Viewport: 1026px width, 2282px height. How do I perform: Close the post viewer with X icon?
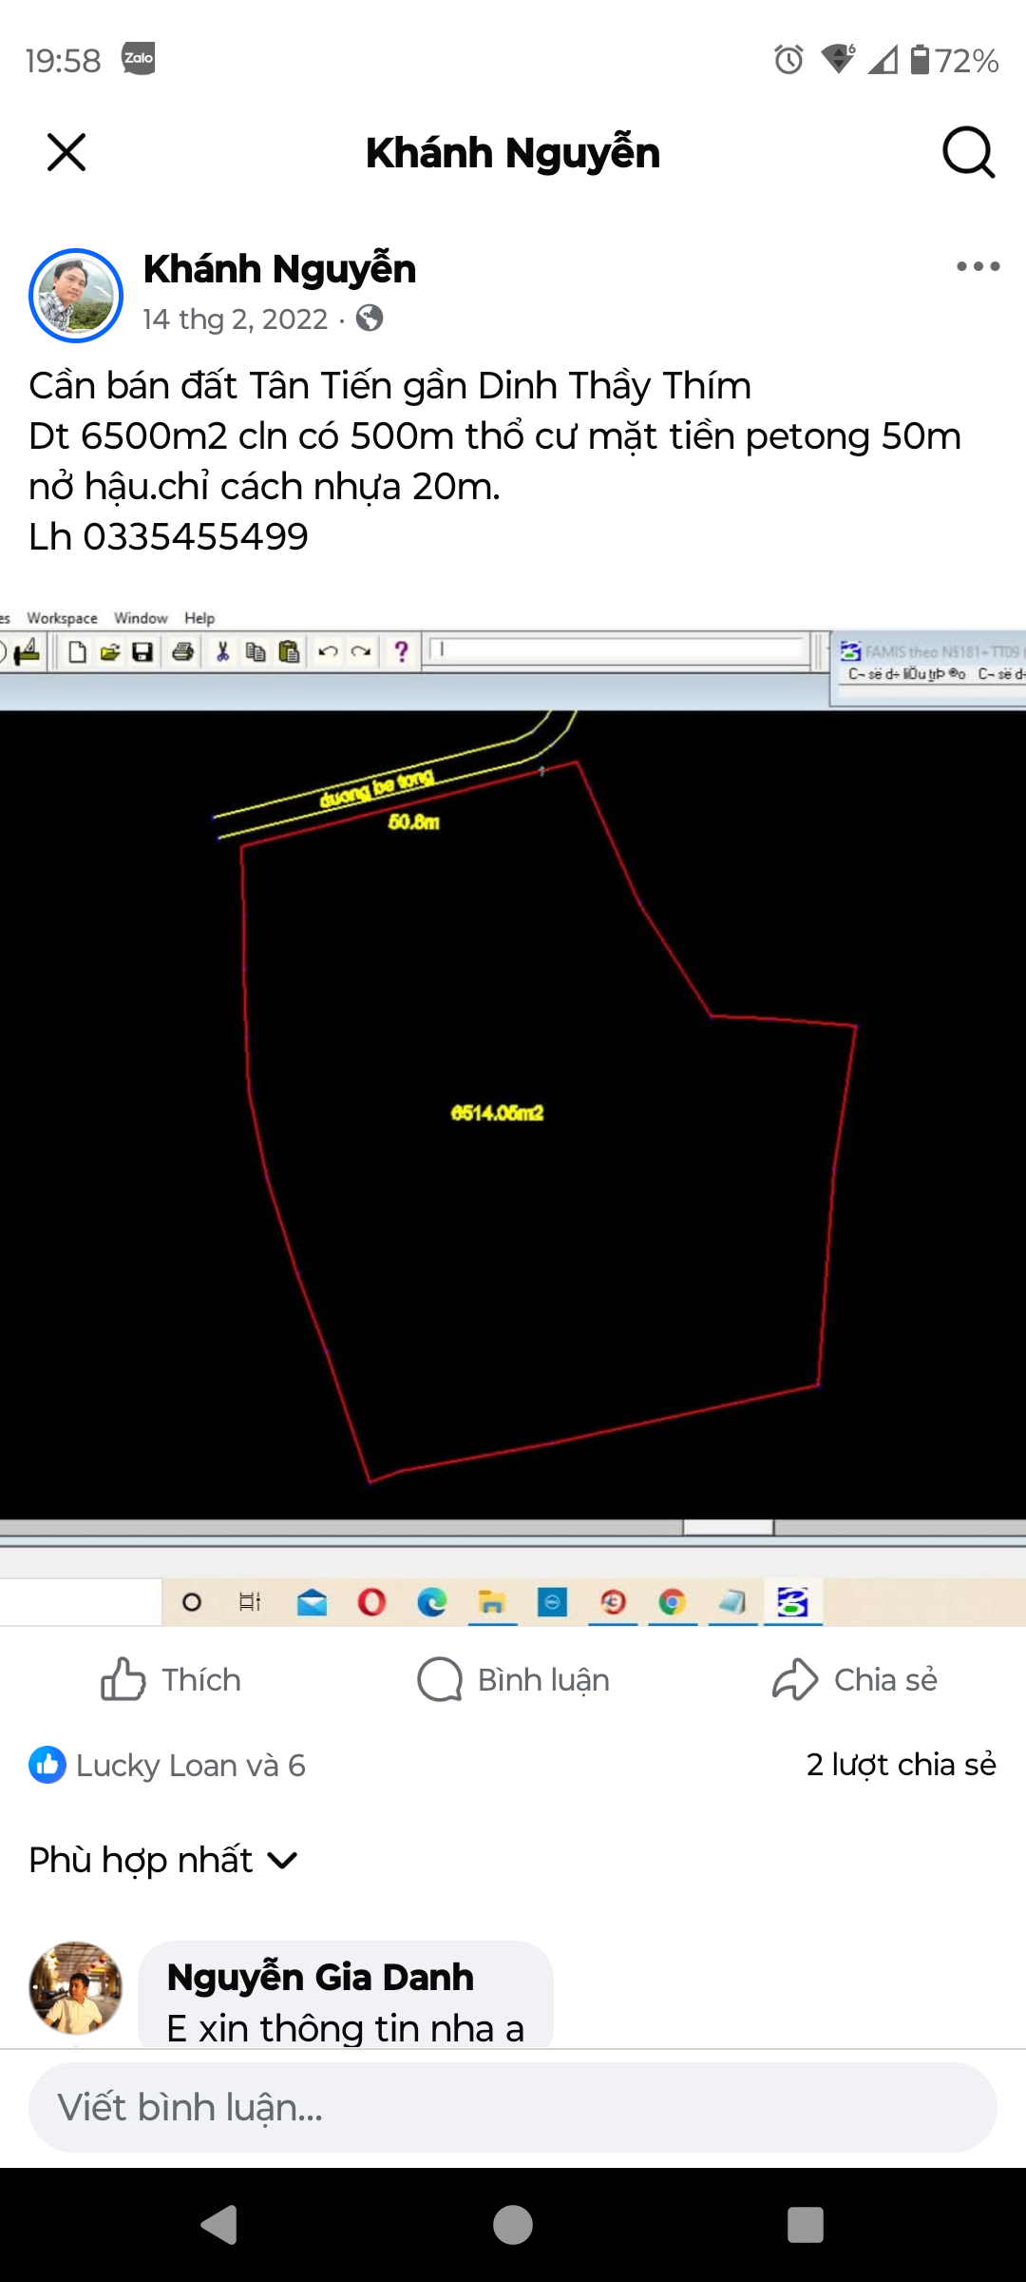pyautogui.click(x=66, y=152)
